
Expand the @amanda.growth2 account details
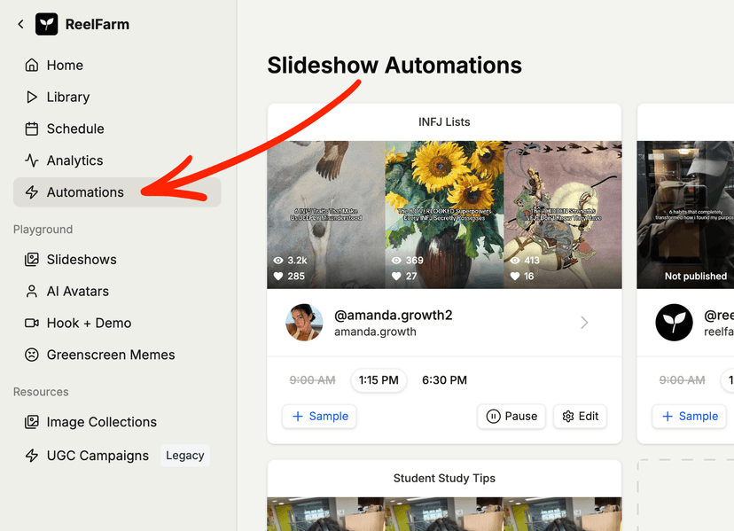(x=583, y=323)
